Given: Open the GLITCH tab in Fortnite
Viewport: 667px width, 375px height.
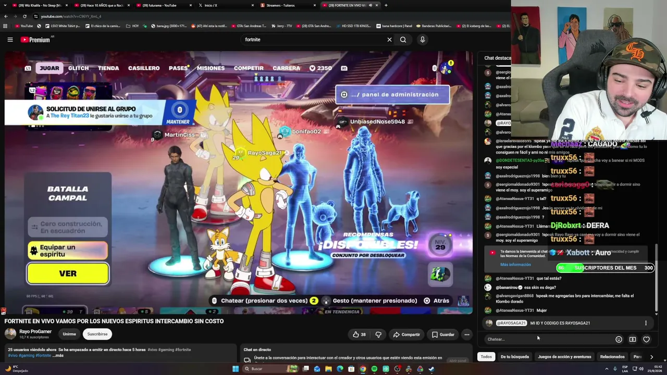Looking at the screenshot, I should coord(79,68).
